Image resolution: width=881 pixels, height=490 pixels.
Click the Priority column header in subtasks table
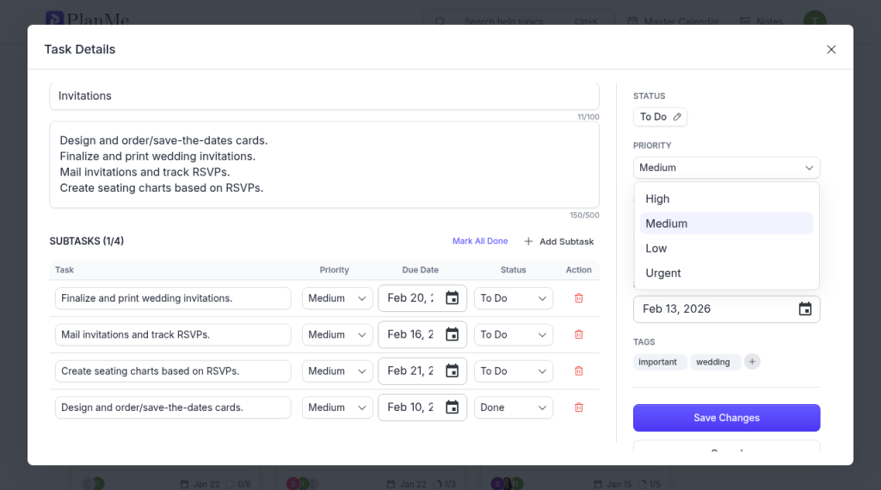coord(335,270)
